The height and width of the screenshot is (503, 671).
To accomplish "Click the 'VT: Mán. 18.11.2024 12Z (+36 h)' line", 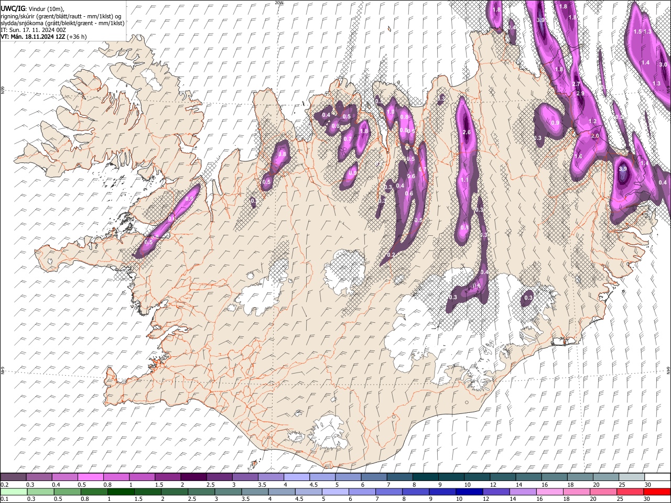I will point(44,37).
